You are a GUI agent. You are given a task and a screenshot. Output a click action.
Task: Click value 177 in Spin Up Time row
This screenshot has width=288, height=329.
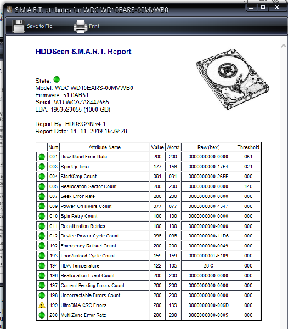click(x=157, y=167)
